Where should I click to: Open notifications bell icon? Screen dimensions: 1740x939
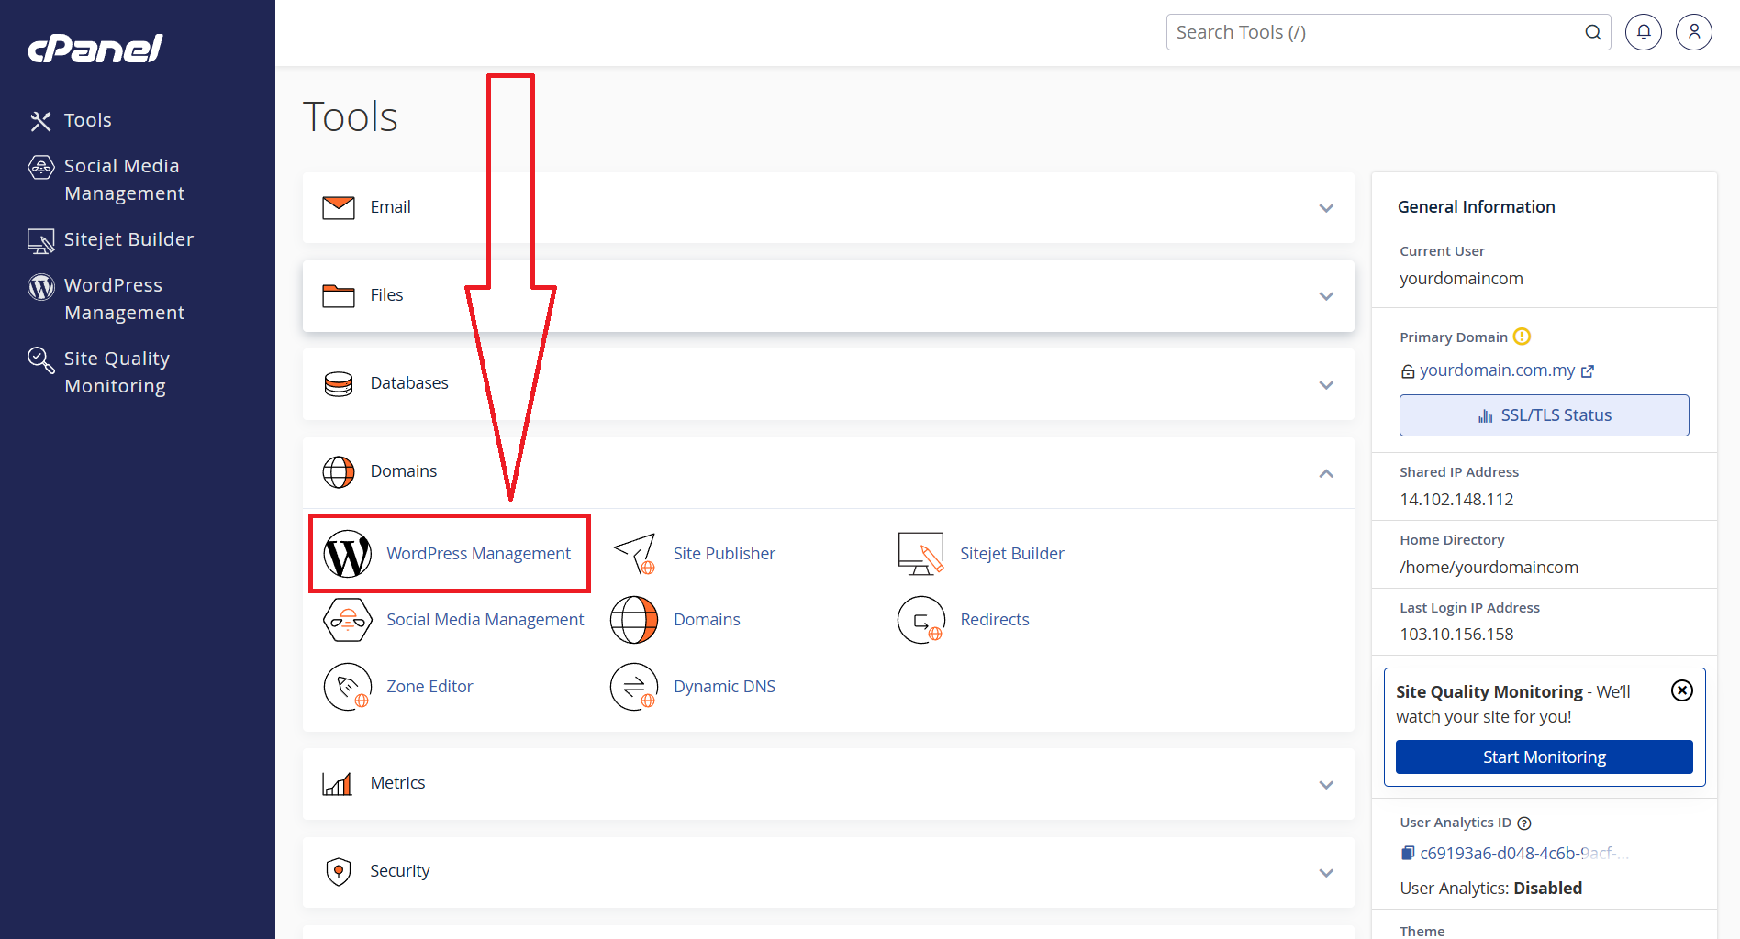1644,32
